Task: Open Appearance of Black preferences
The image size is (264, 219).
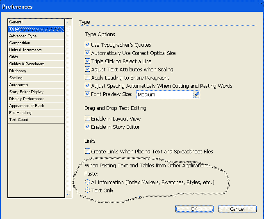Action: (x=36, y=106)
